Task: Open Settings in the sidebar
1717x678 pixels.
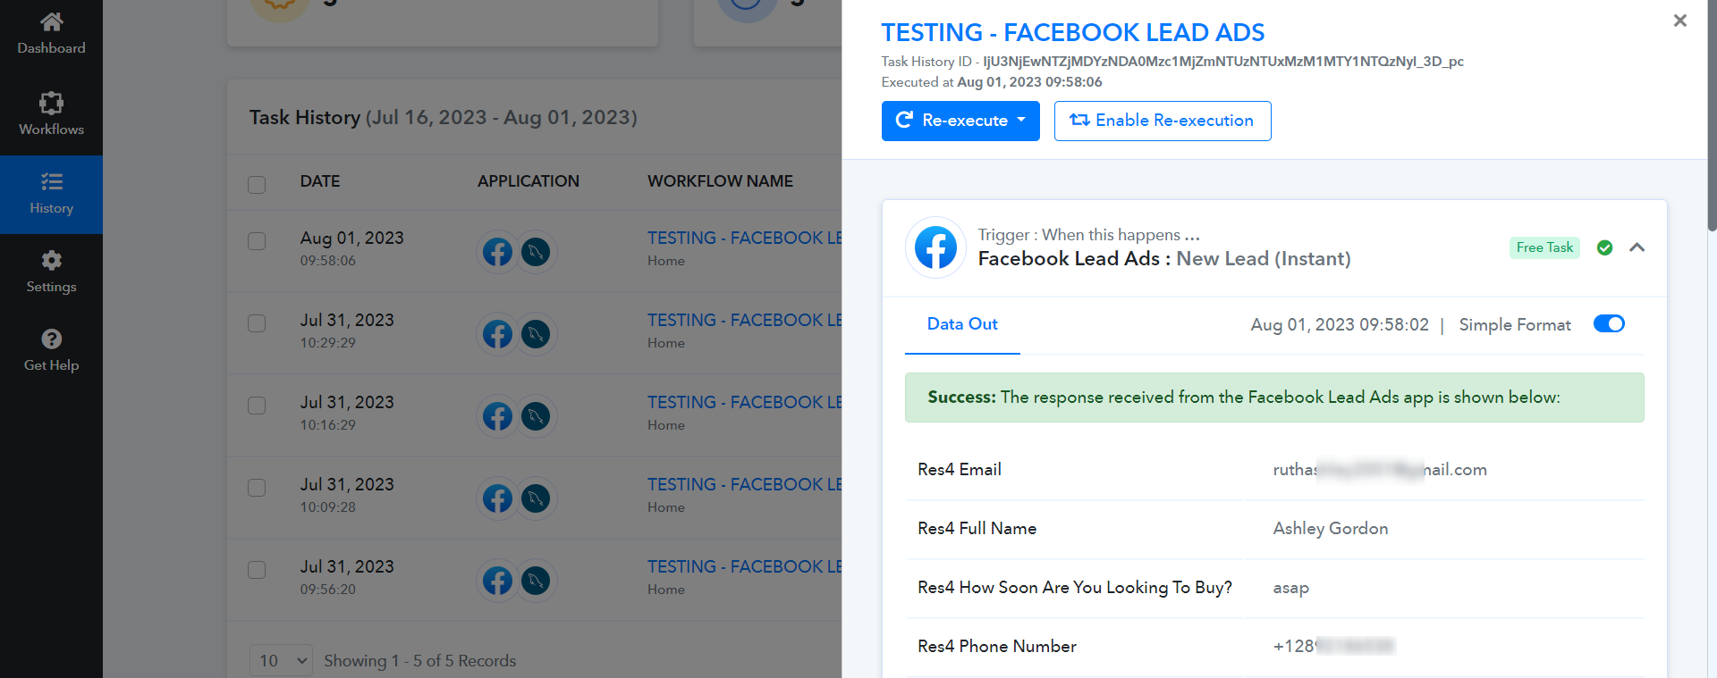Action: pyautogui.click(x=51, y=272)
